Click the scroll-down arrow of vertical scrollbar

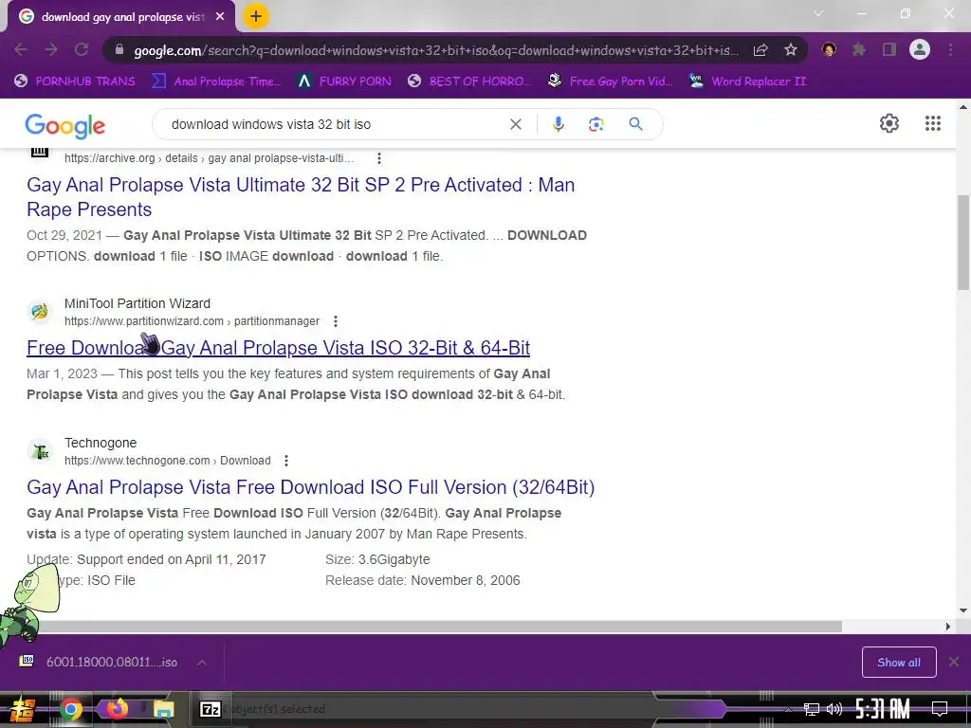963,610
